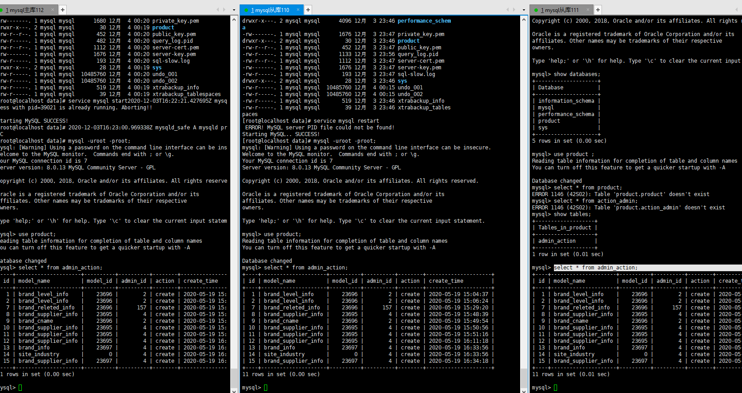Click 'show tables;' command in mysql从库111
Viewport: 742px width, 393px height.
[573, 214]
